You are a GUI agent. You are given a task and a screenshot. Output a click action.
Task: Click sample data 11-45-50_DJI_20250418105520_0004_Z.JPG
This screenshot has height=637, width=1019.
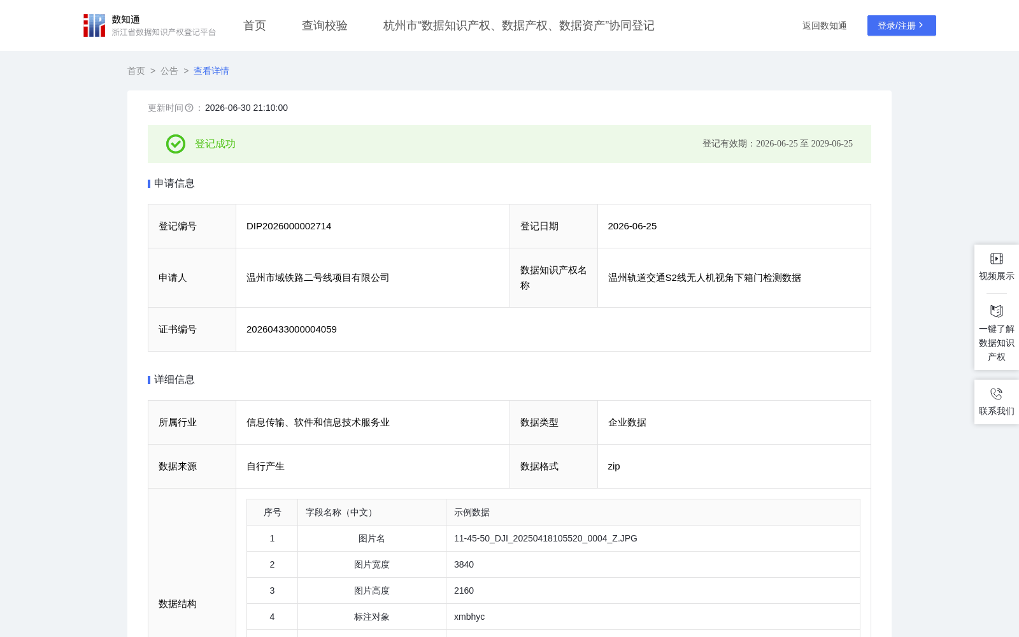click(x=546, y=538)
